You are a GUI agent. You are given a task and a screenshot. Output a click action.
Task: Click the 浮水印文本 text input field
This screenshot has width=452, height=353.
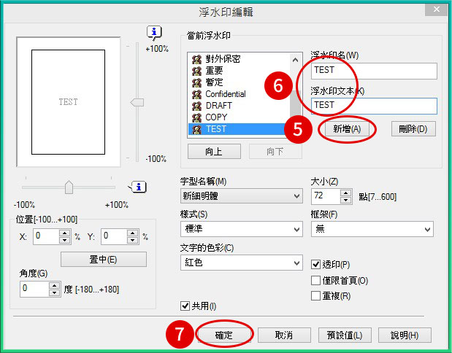(x=374, y=106)
